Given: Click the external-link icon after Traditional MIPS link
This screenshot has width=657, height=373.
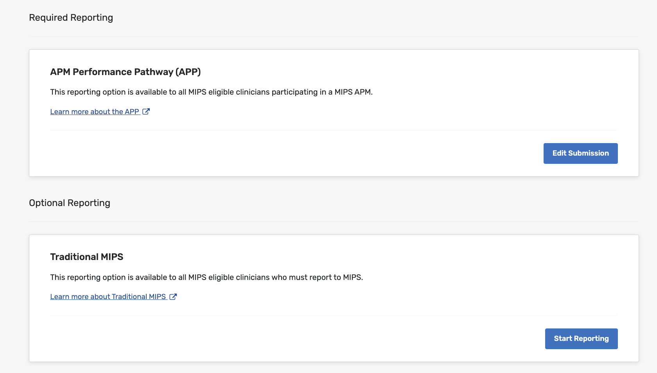Looking at the screenshot, I should [173, 297].
